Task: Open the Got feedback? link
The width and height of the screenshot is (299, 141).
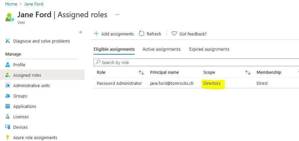Action: pyautogui.click(x=189, y=34)
